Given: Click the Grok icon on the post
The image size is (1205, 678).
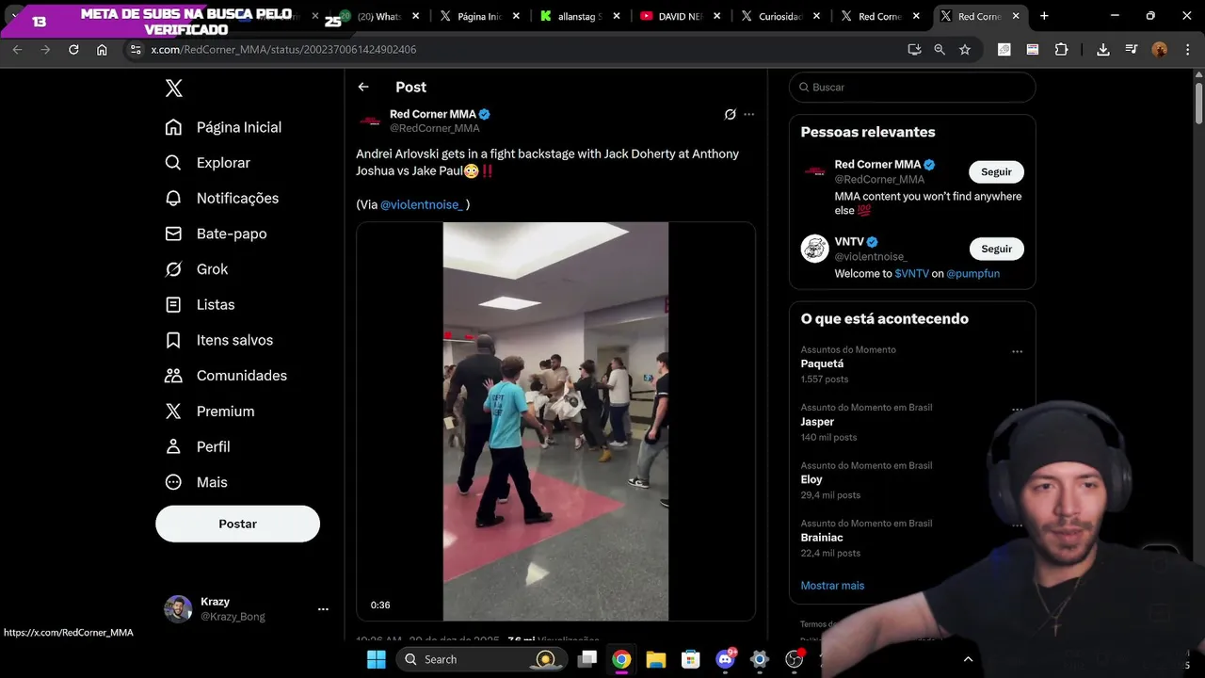Looking at the screenshot, I should coord(730,114).
